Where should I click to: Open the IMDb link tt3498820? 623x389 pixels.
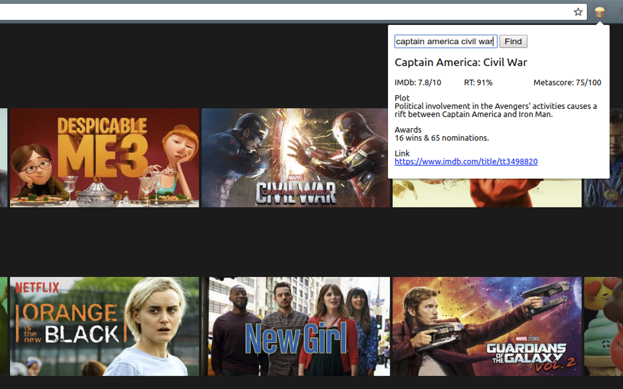466,161
